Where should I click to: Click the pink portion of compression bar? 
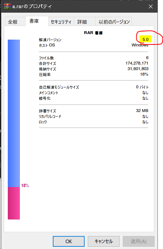pos(14,203)
